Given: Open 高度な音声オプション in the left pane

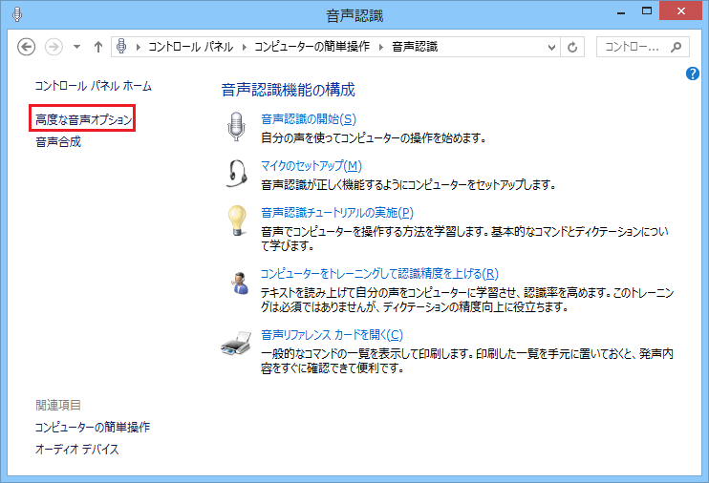Looking at the screenshot, I should [x=82, y=119].
